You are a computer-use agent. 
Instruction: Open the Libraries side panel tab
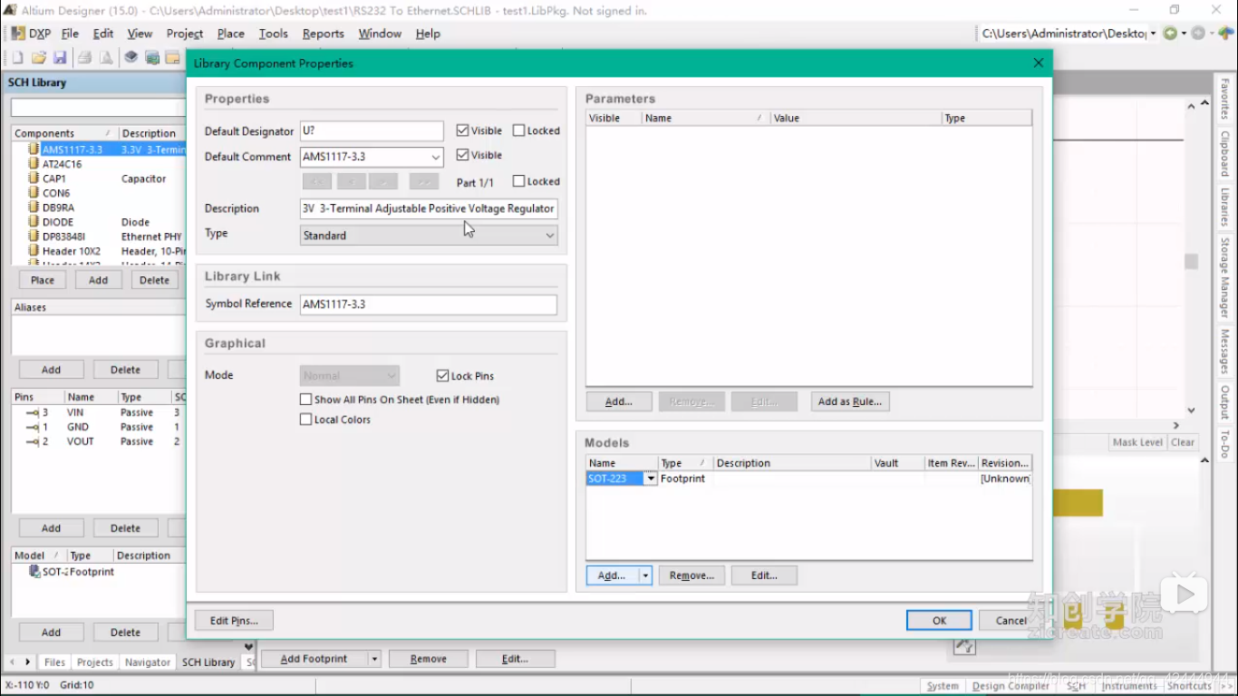pyautogui.click(x=1224, y=208)
